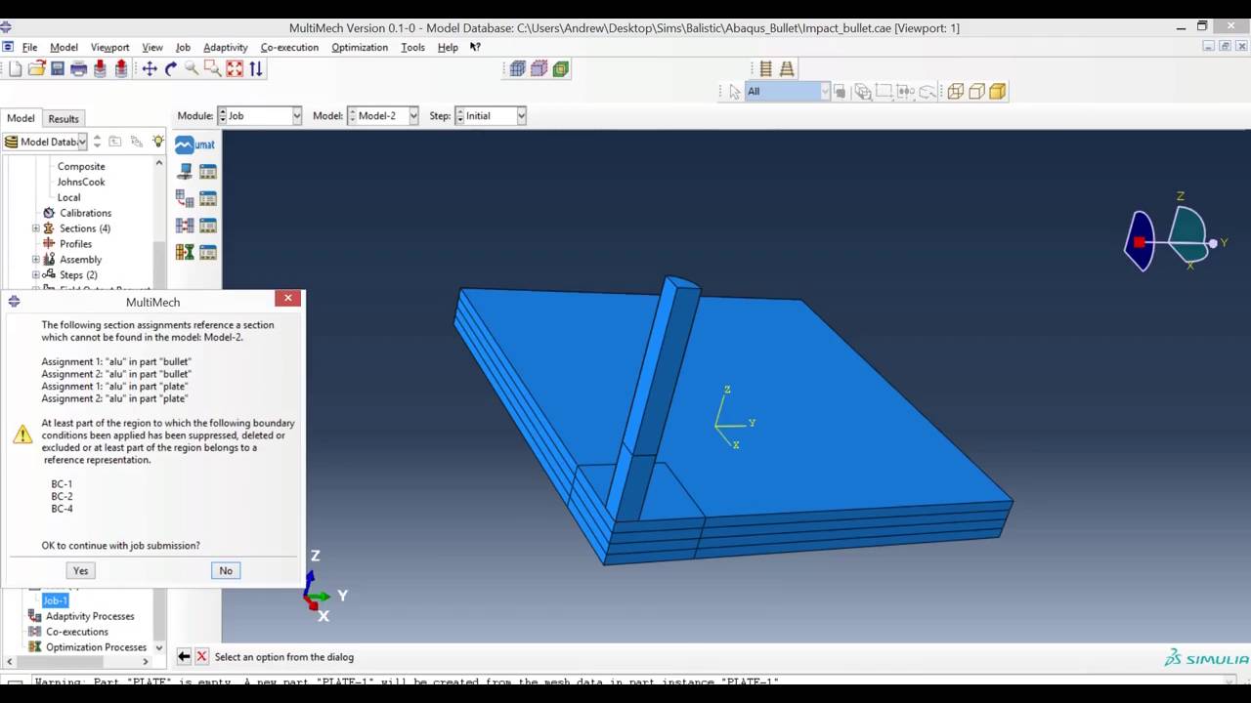Select Calibrations in the model tree
The height and width of the screenshot is (703, 1251).
(86, 213)
